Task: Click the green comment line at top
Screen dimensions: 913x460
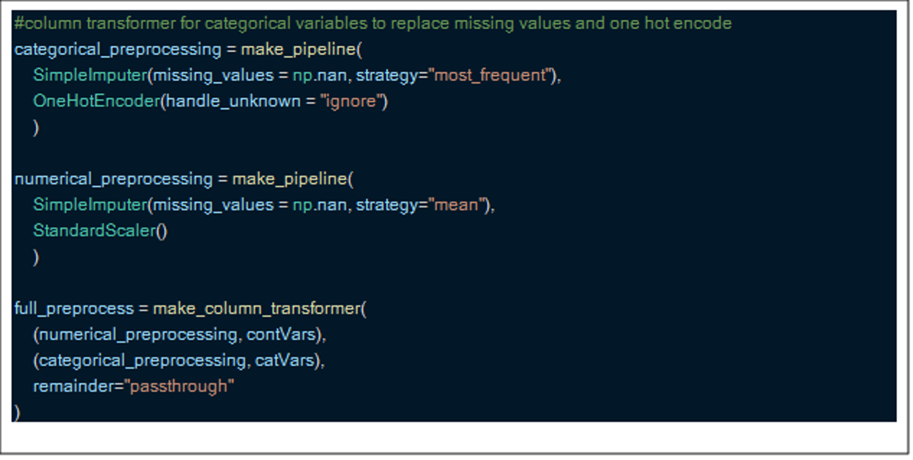Action: [x=372, y=23]
